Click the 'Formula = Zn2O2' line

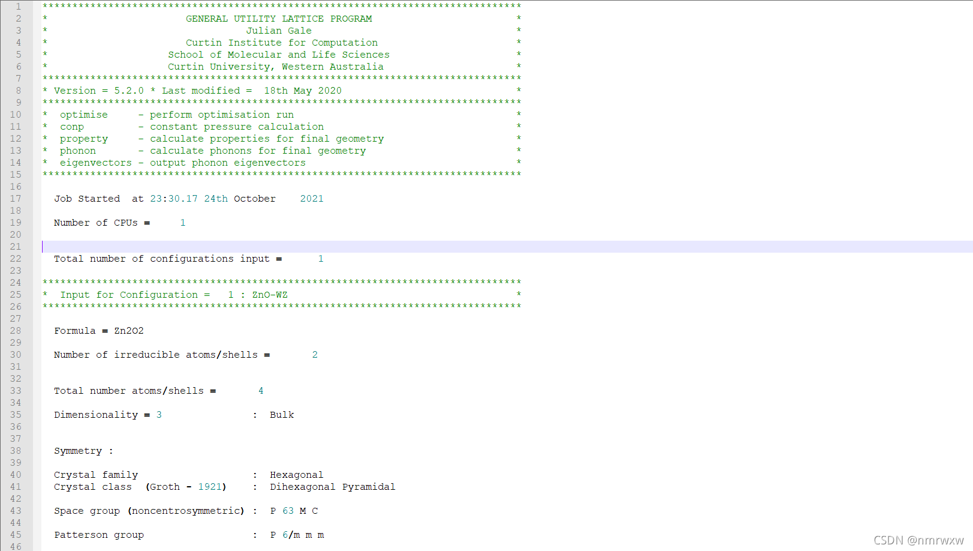click(x=99, y=331)
